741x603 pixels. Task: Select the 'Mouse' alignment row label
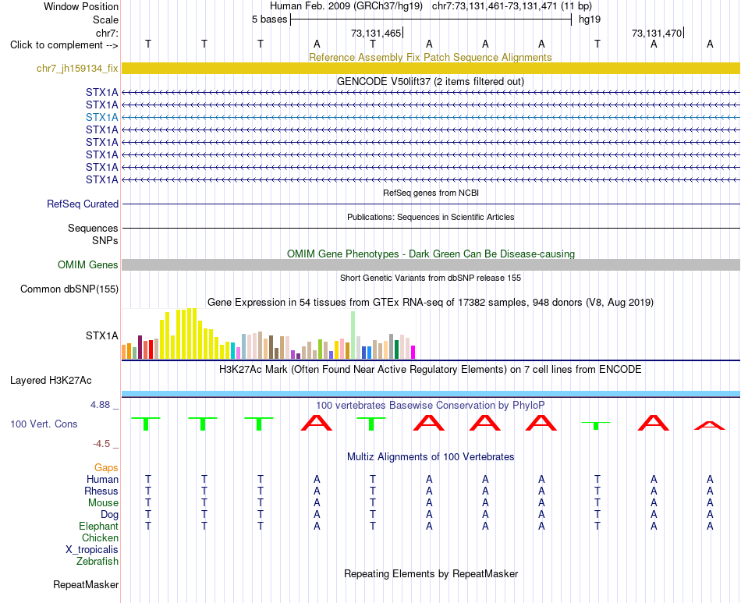point(103,503)
